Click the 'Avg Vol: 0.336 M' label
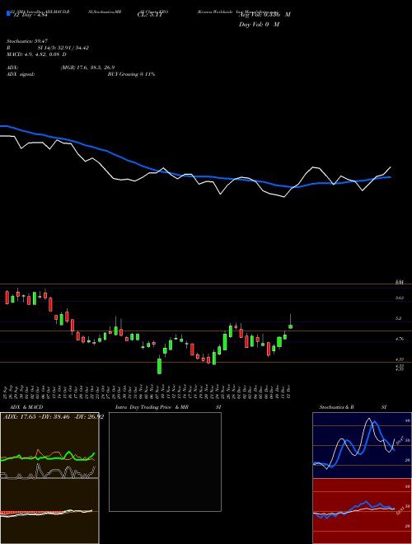 pyautogui.click(x=265, y=15)
